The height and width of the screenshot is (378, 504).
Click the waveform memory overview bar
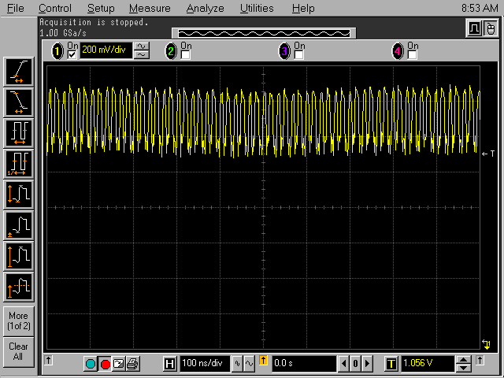point(264,32)
